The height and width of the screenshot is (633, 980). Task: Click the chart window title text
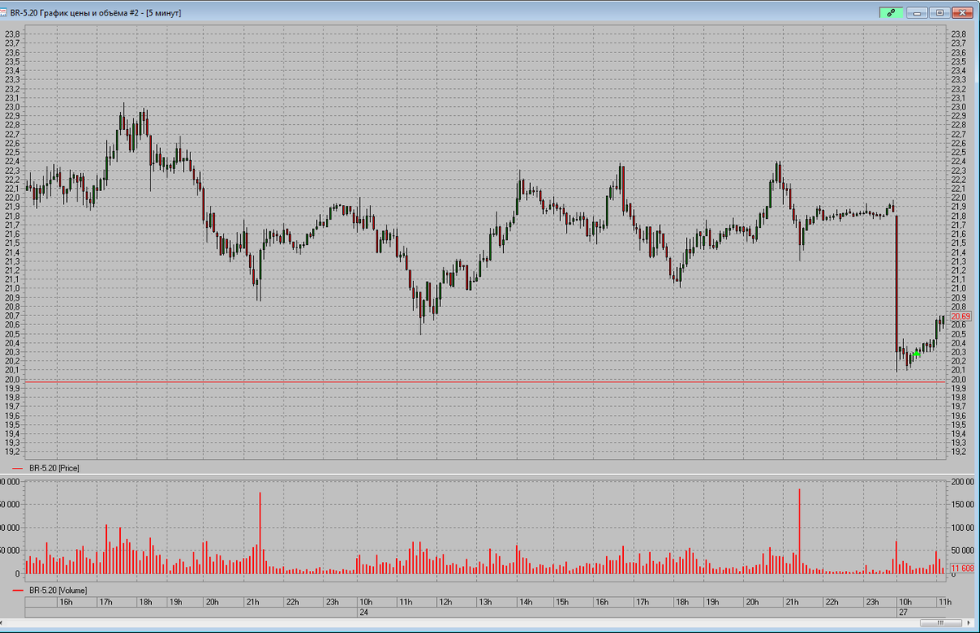tap(96, 13)
